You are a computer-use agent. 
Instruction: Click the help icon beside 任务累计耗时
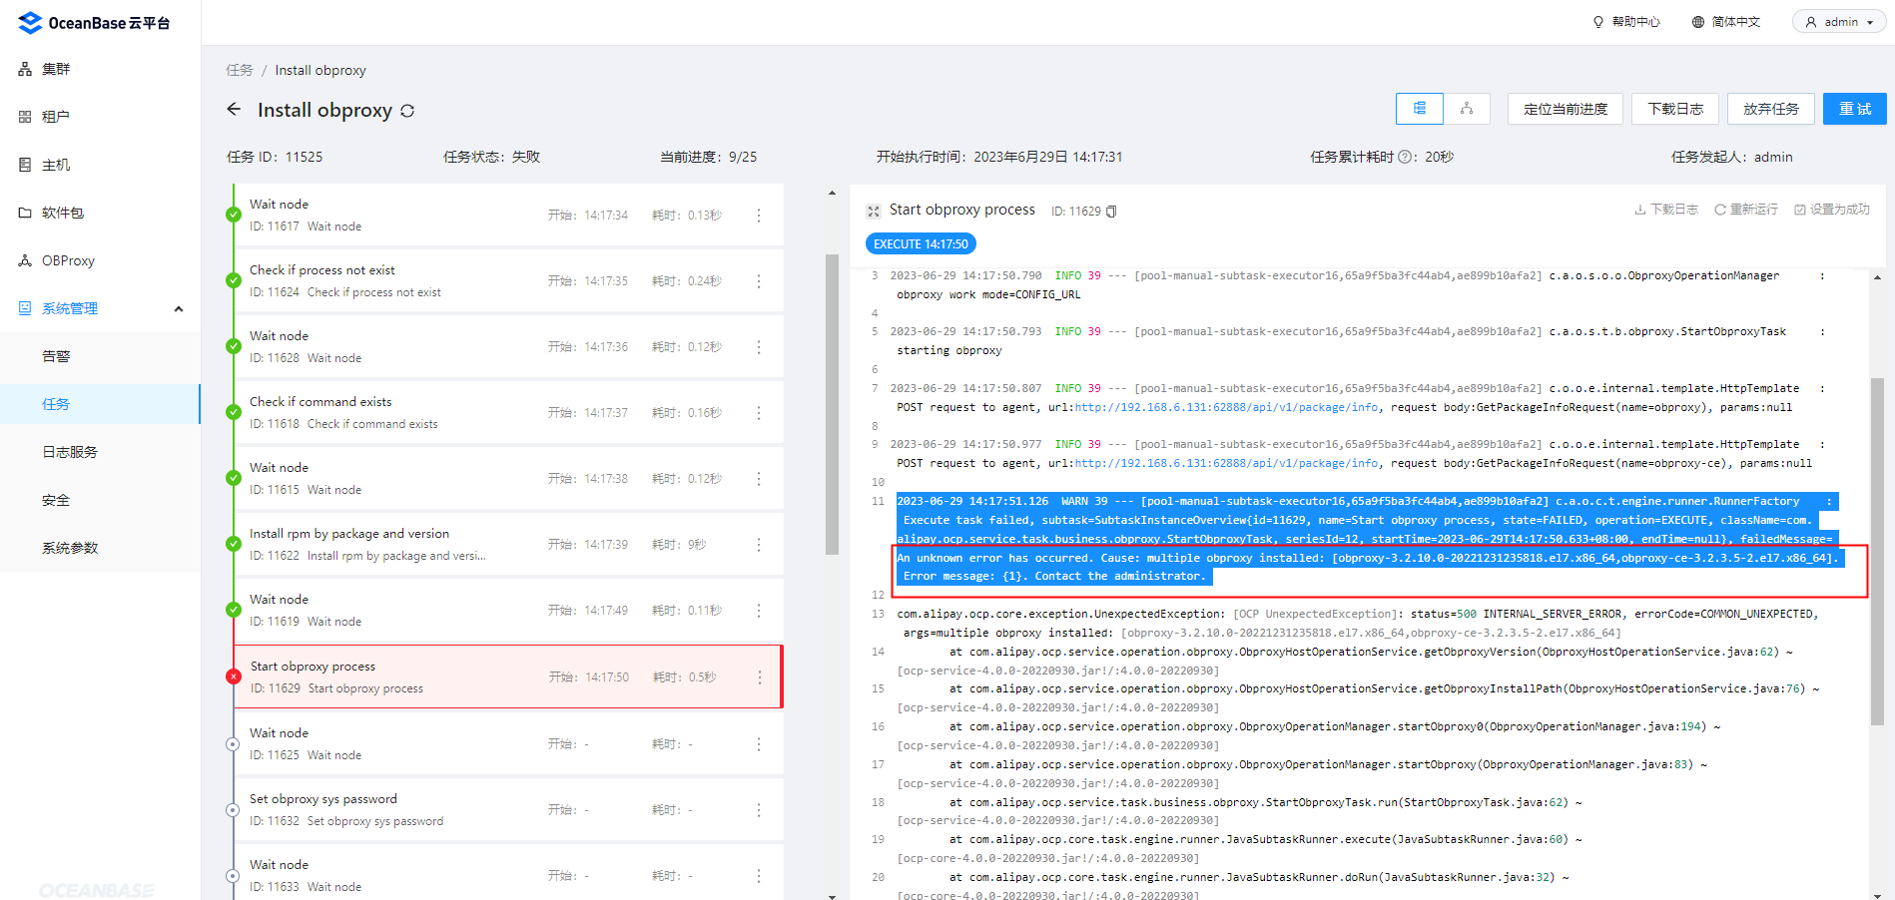coord(1405,157)
